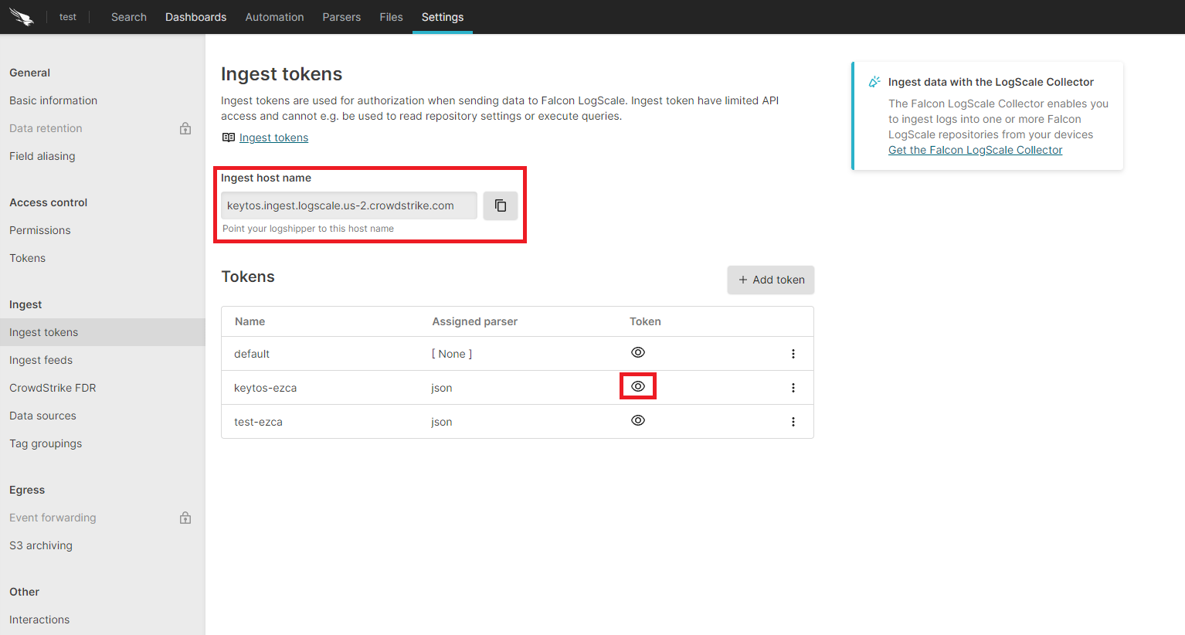The image size is (1185, 635).
Task: Open the Search tab
Action: pyautogui.click(x=129, y=17)
